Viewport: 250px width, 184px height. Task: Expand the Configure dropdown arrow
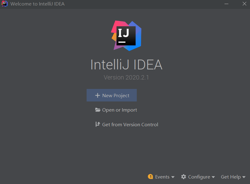[x=213, y=177]
